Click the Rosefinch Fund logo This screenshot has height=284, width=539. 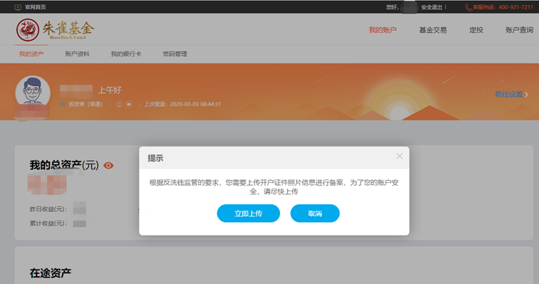click(55, 30)
